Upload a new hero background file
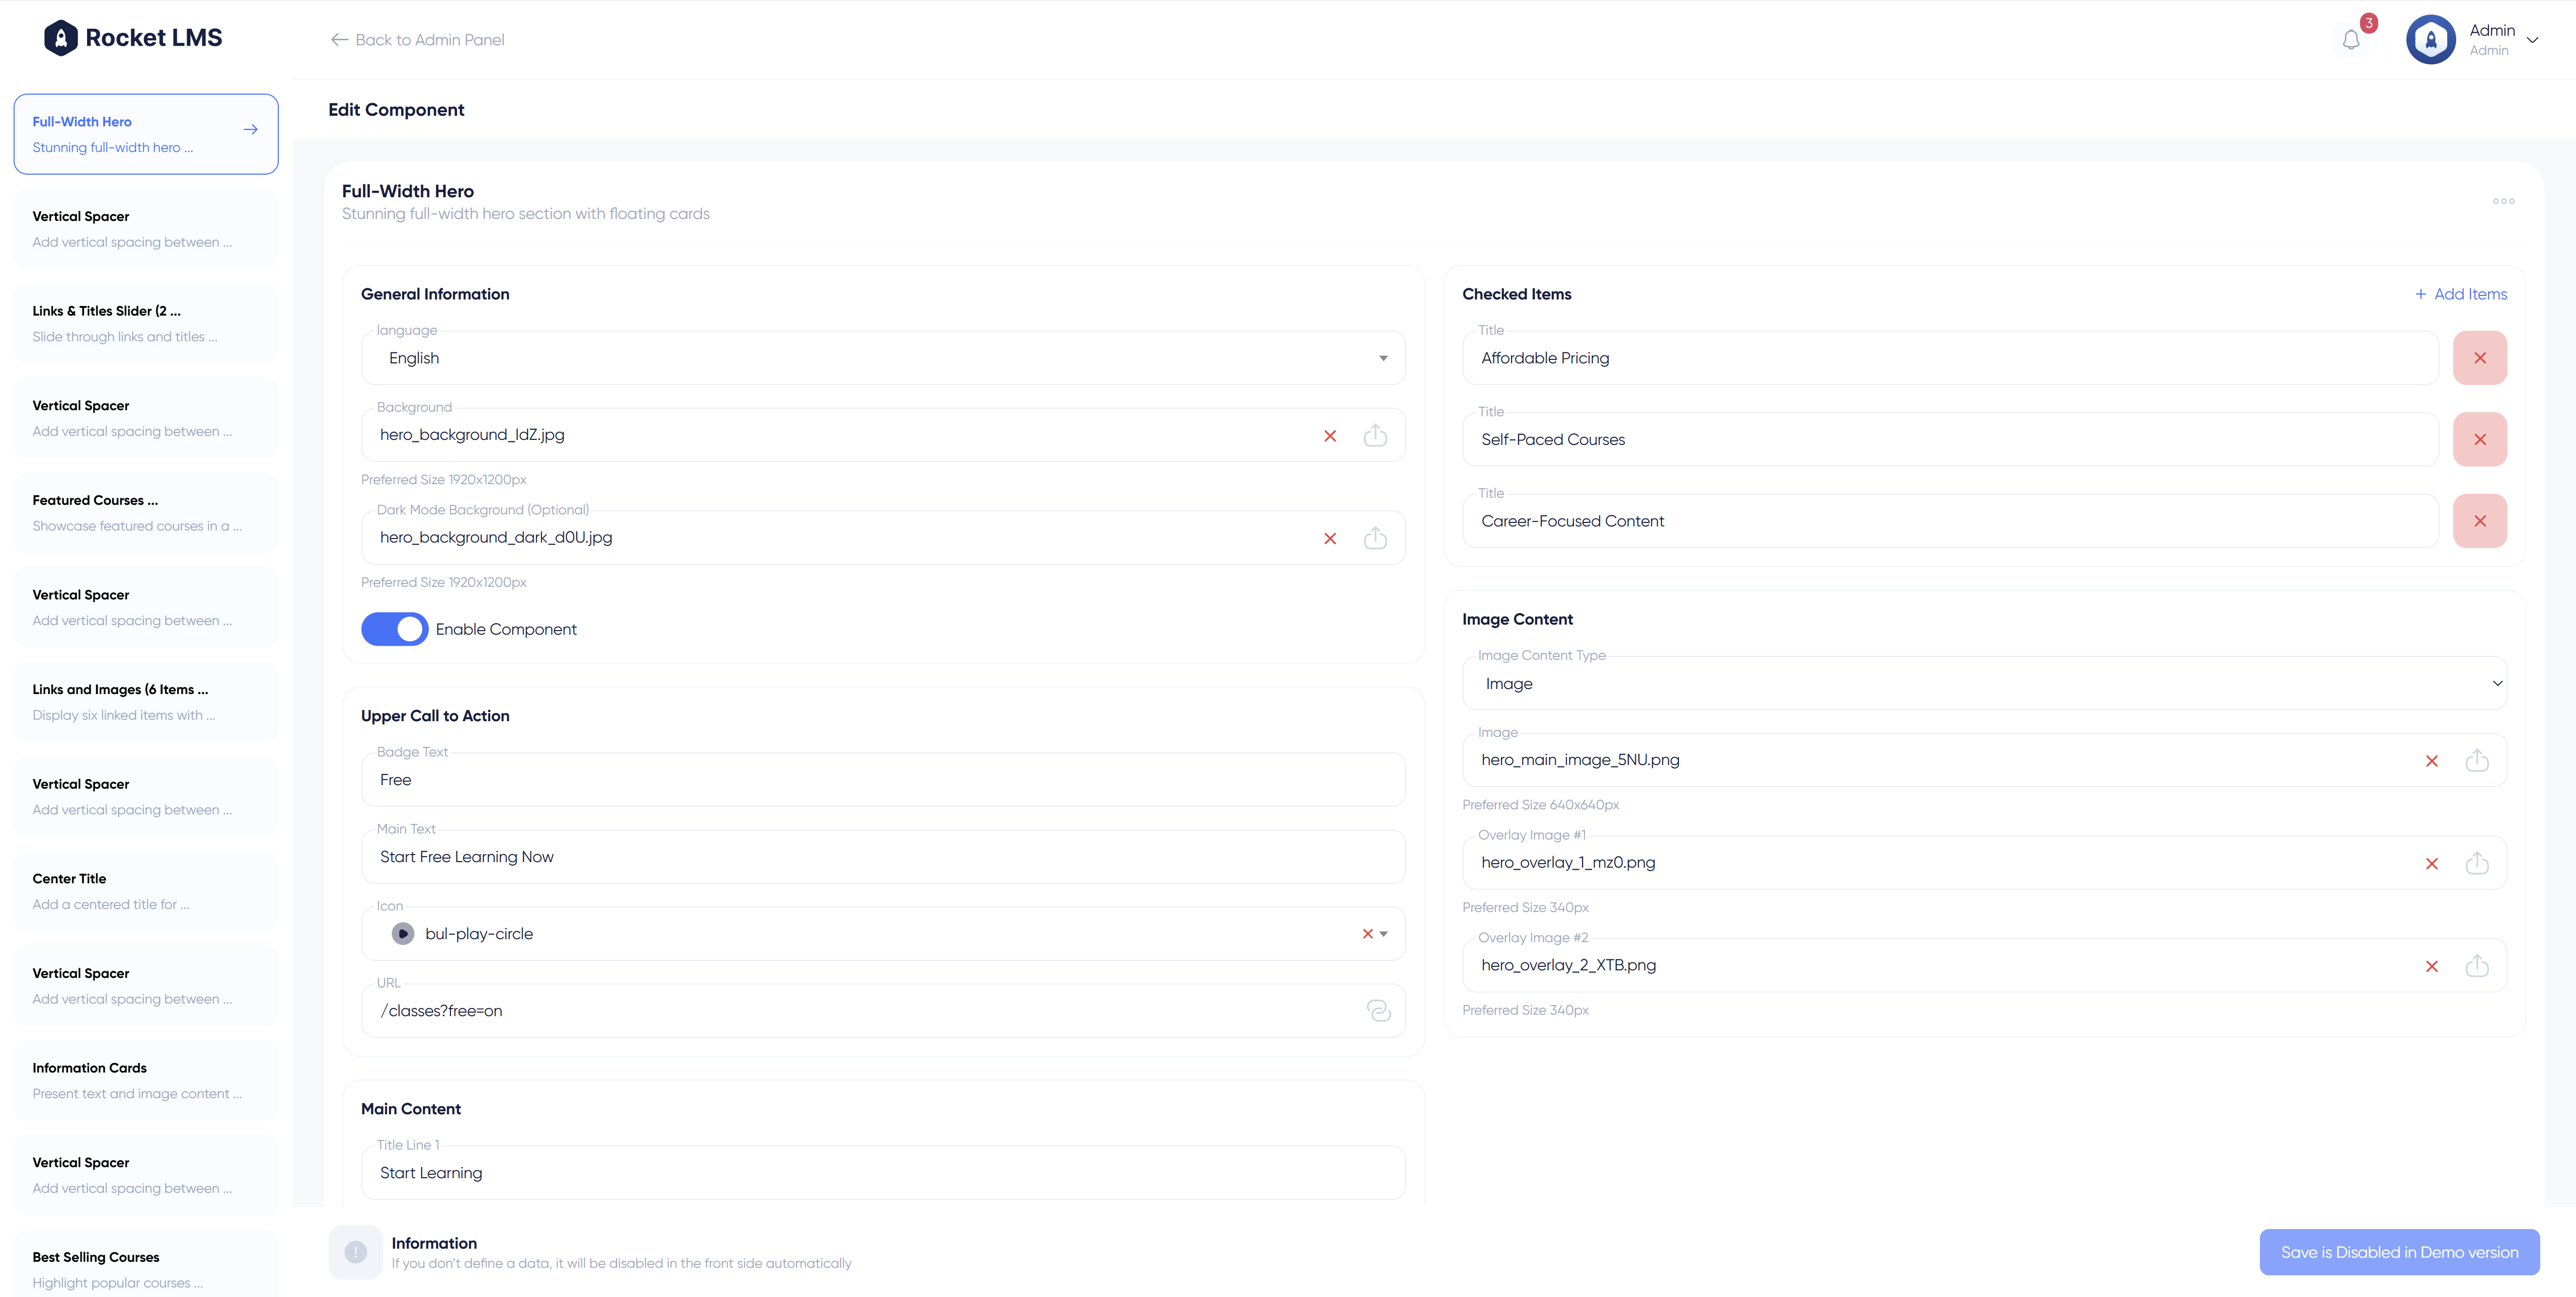Viewport: 2576px width, 1297px height. click(x=1375, y=435)
